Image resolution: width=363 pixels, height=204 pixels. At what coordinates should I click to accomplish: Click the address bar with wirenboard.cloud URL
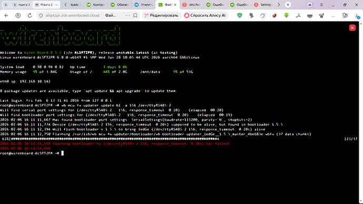(72, 15)
